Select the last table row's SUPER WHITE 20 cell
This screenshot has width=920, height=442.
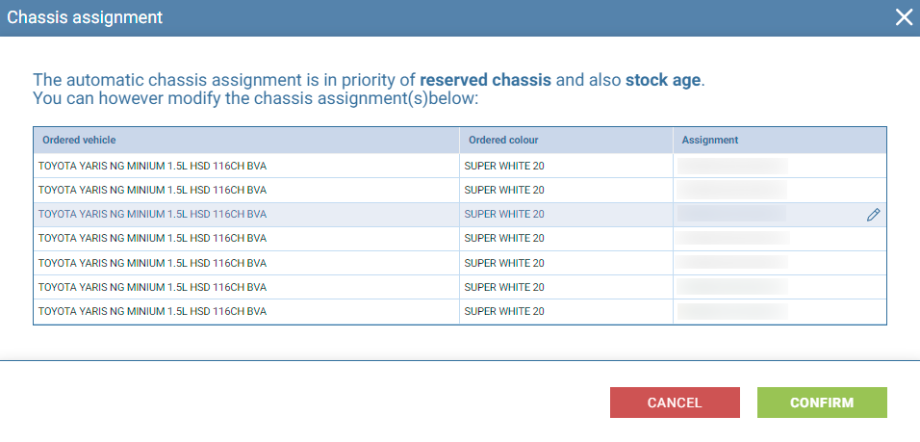(566, 312)
